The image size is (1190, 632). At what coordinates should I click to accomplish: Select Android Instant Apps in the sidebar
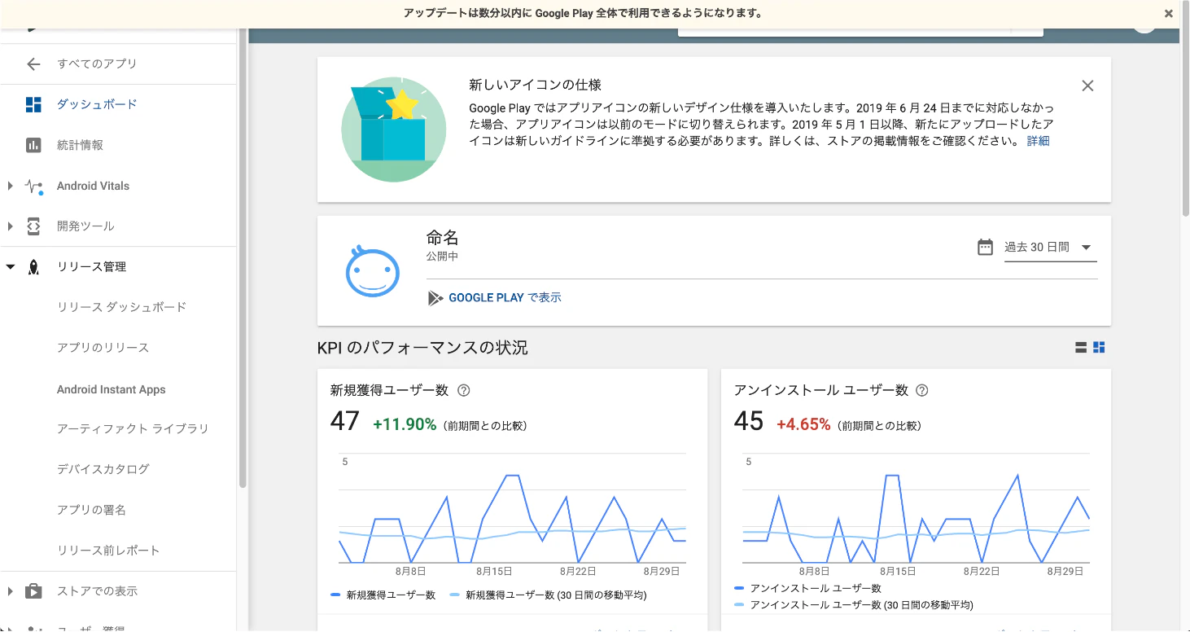tap(112, 389)
